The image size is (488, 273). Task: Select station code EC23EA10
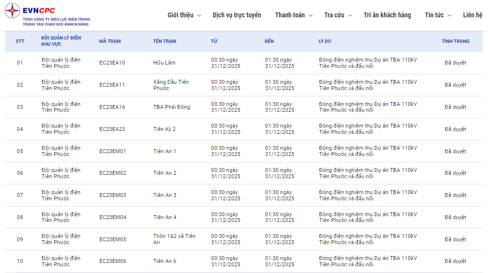pos(112,63)
